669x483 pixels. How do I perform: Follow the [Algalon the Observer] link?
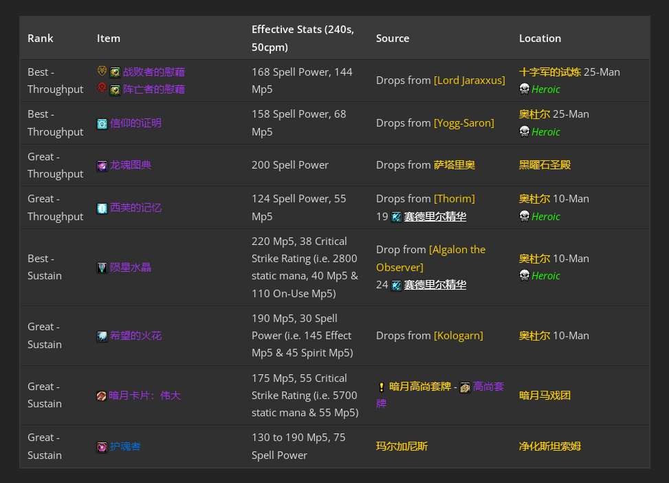click(x=431, y=259)
